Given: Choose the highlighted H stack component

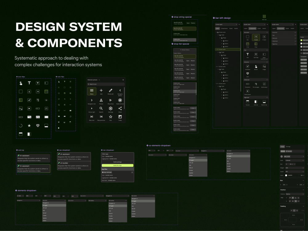Looking at the screenshot, I should click(x=256, y=37).
